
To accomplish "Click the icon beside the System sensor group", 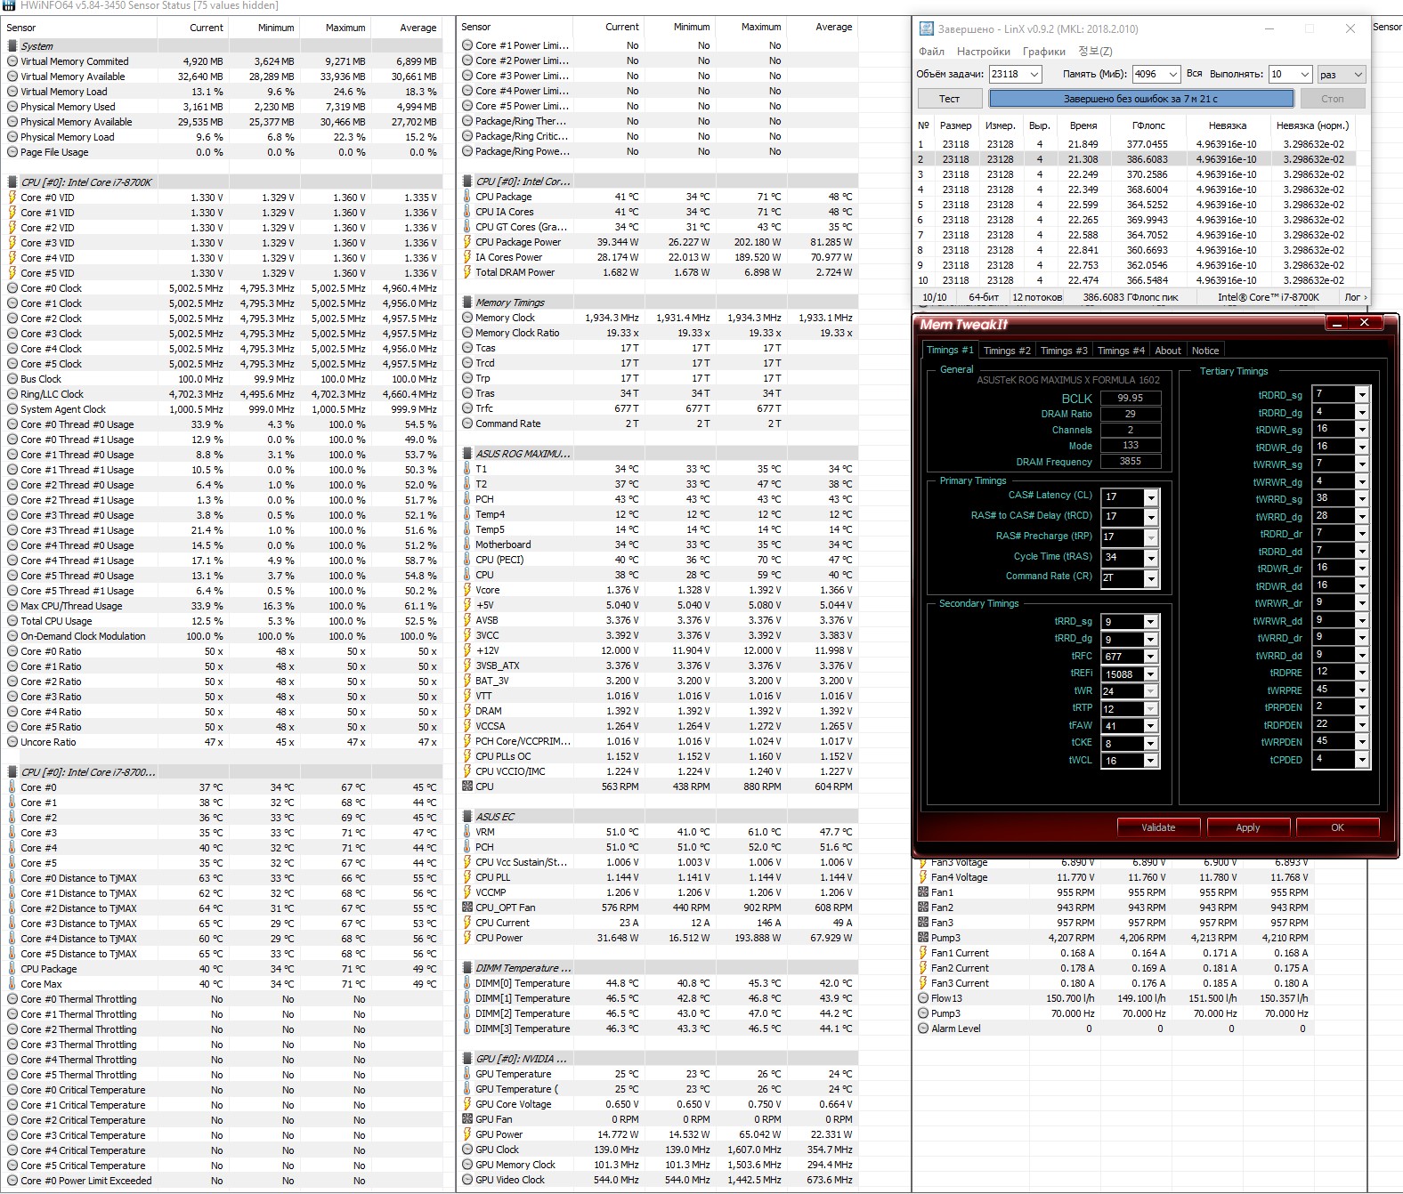I will coord(12,45).
